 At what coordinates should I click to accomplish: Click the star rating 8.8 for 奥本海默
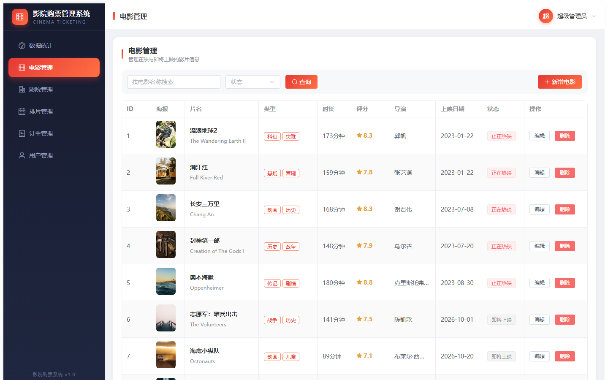coord(364,282)
